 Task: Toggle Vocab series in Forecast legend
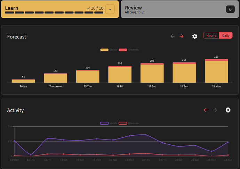coord(109,50)
